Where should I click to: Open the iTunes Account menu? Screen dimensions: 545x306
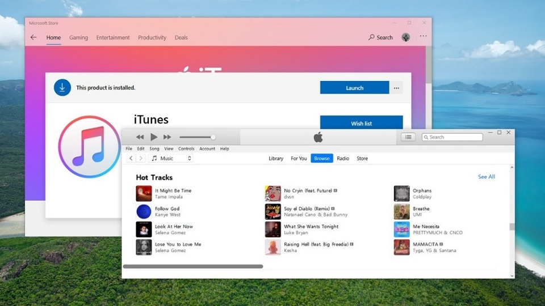point(207,148)
